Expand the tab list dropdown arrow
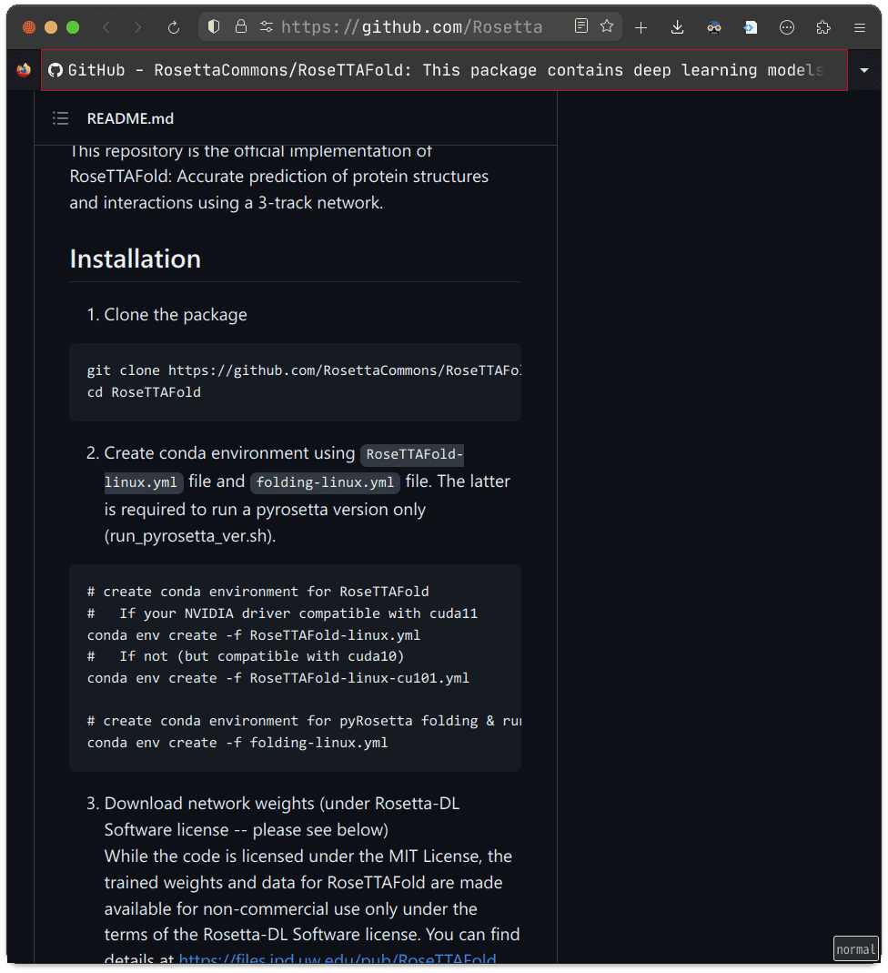This screenshot has height=973, width=888. click(x=864, y=70)
